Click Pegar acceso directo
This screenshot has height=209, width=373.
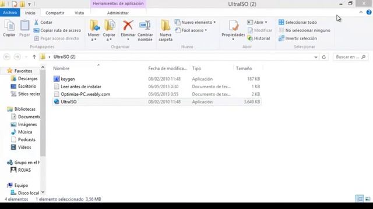[57, 38]
